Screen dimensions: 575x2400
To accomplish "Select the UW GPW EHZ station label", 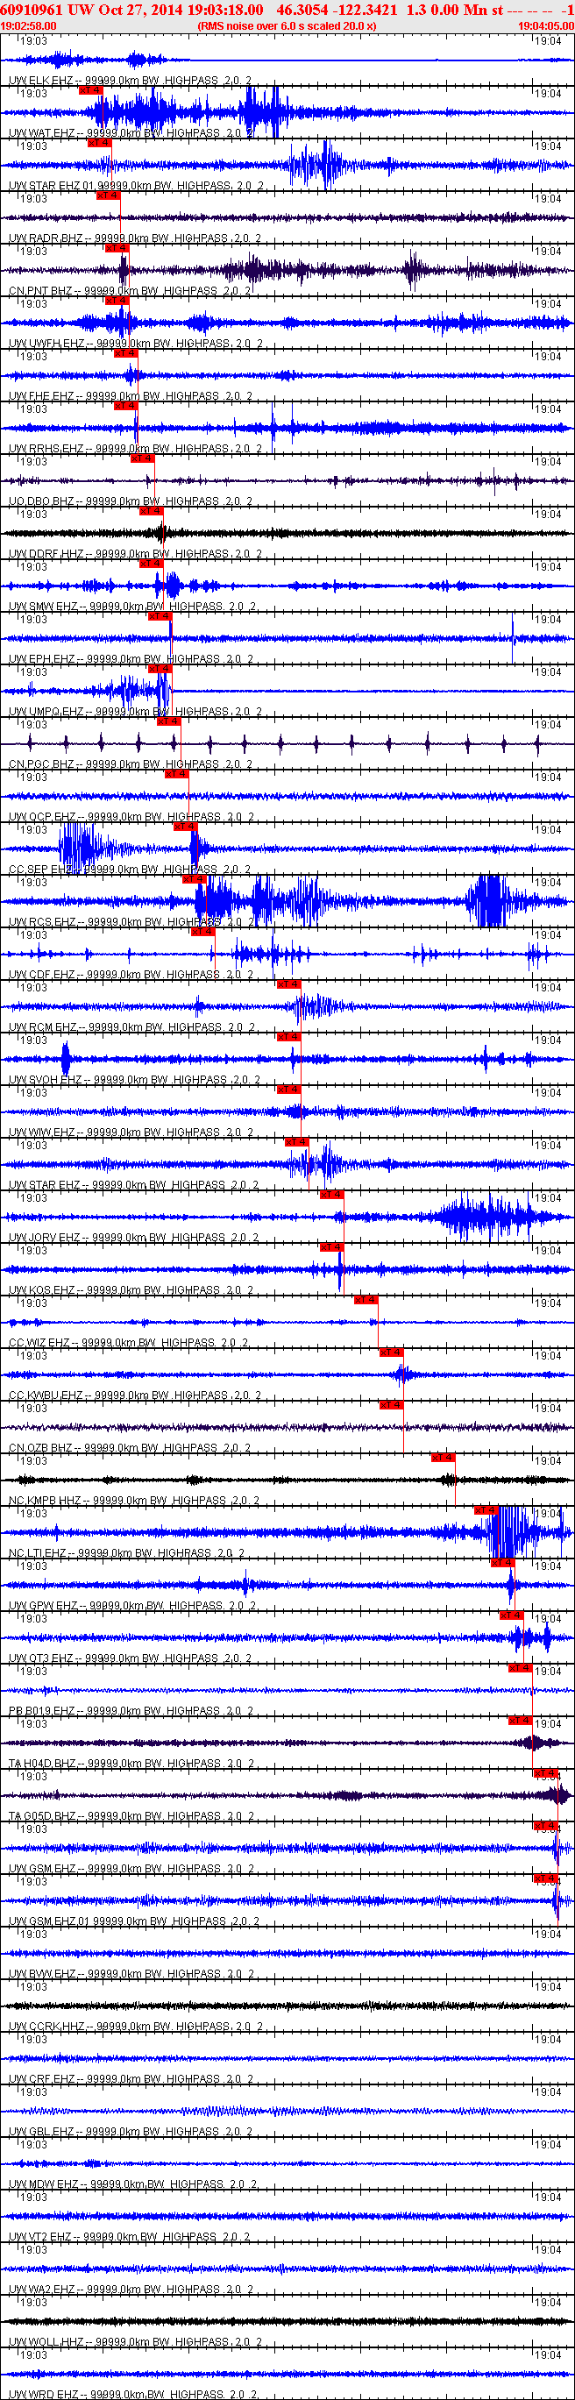I will click(x=131, y=1606).
